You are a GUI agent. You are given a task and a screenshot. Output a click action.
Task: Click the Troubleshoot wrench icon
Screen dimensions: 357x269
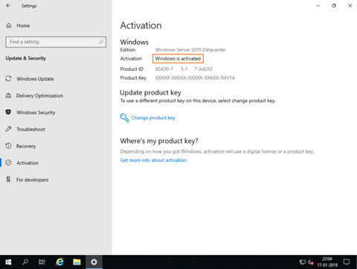tap(8, 129)
